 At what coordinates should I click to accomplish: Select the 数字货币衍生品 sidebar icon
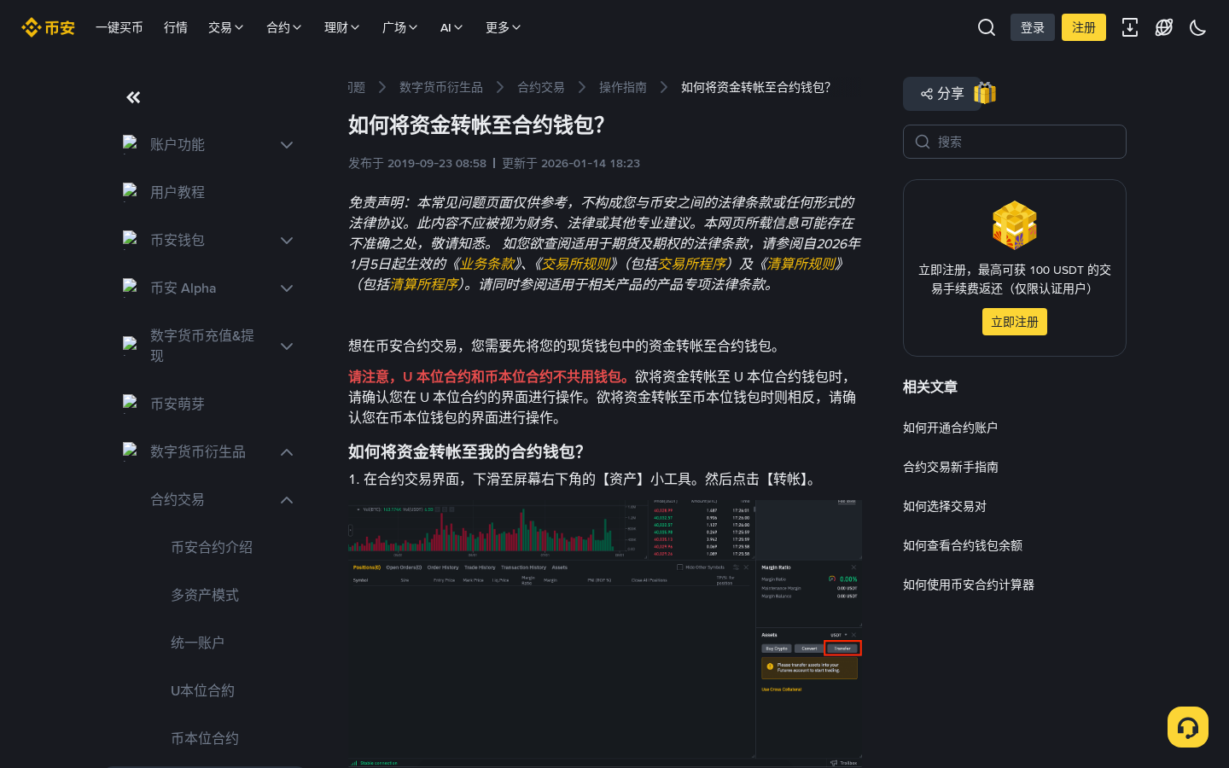[x=131, y=451]
